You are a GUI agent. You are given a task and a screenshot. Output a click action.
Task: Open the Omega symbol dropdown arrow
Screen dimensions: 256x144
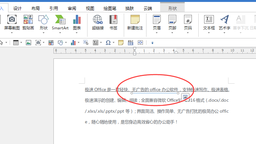point(113,43)
